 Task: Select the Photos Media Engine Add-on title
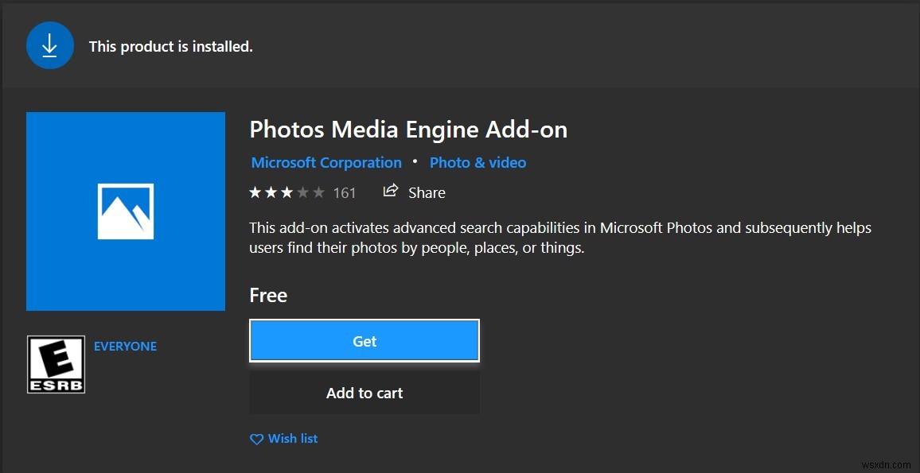pos(408,129)
